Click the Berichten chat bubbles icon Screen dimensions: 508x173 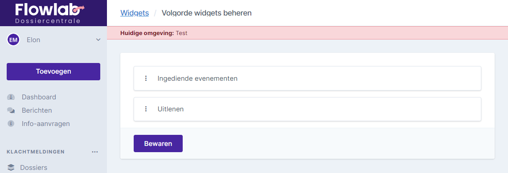pyautogui.click(x=11, y=110)
